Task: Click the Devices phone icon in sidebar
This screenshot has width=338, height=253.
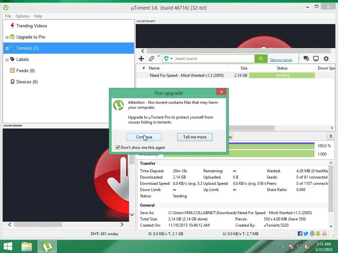Action: (13, 82)
